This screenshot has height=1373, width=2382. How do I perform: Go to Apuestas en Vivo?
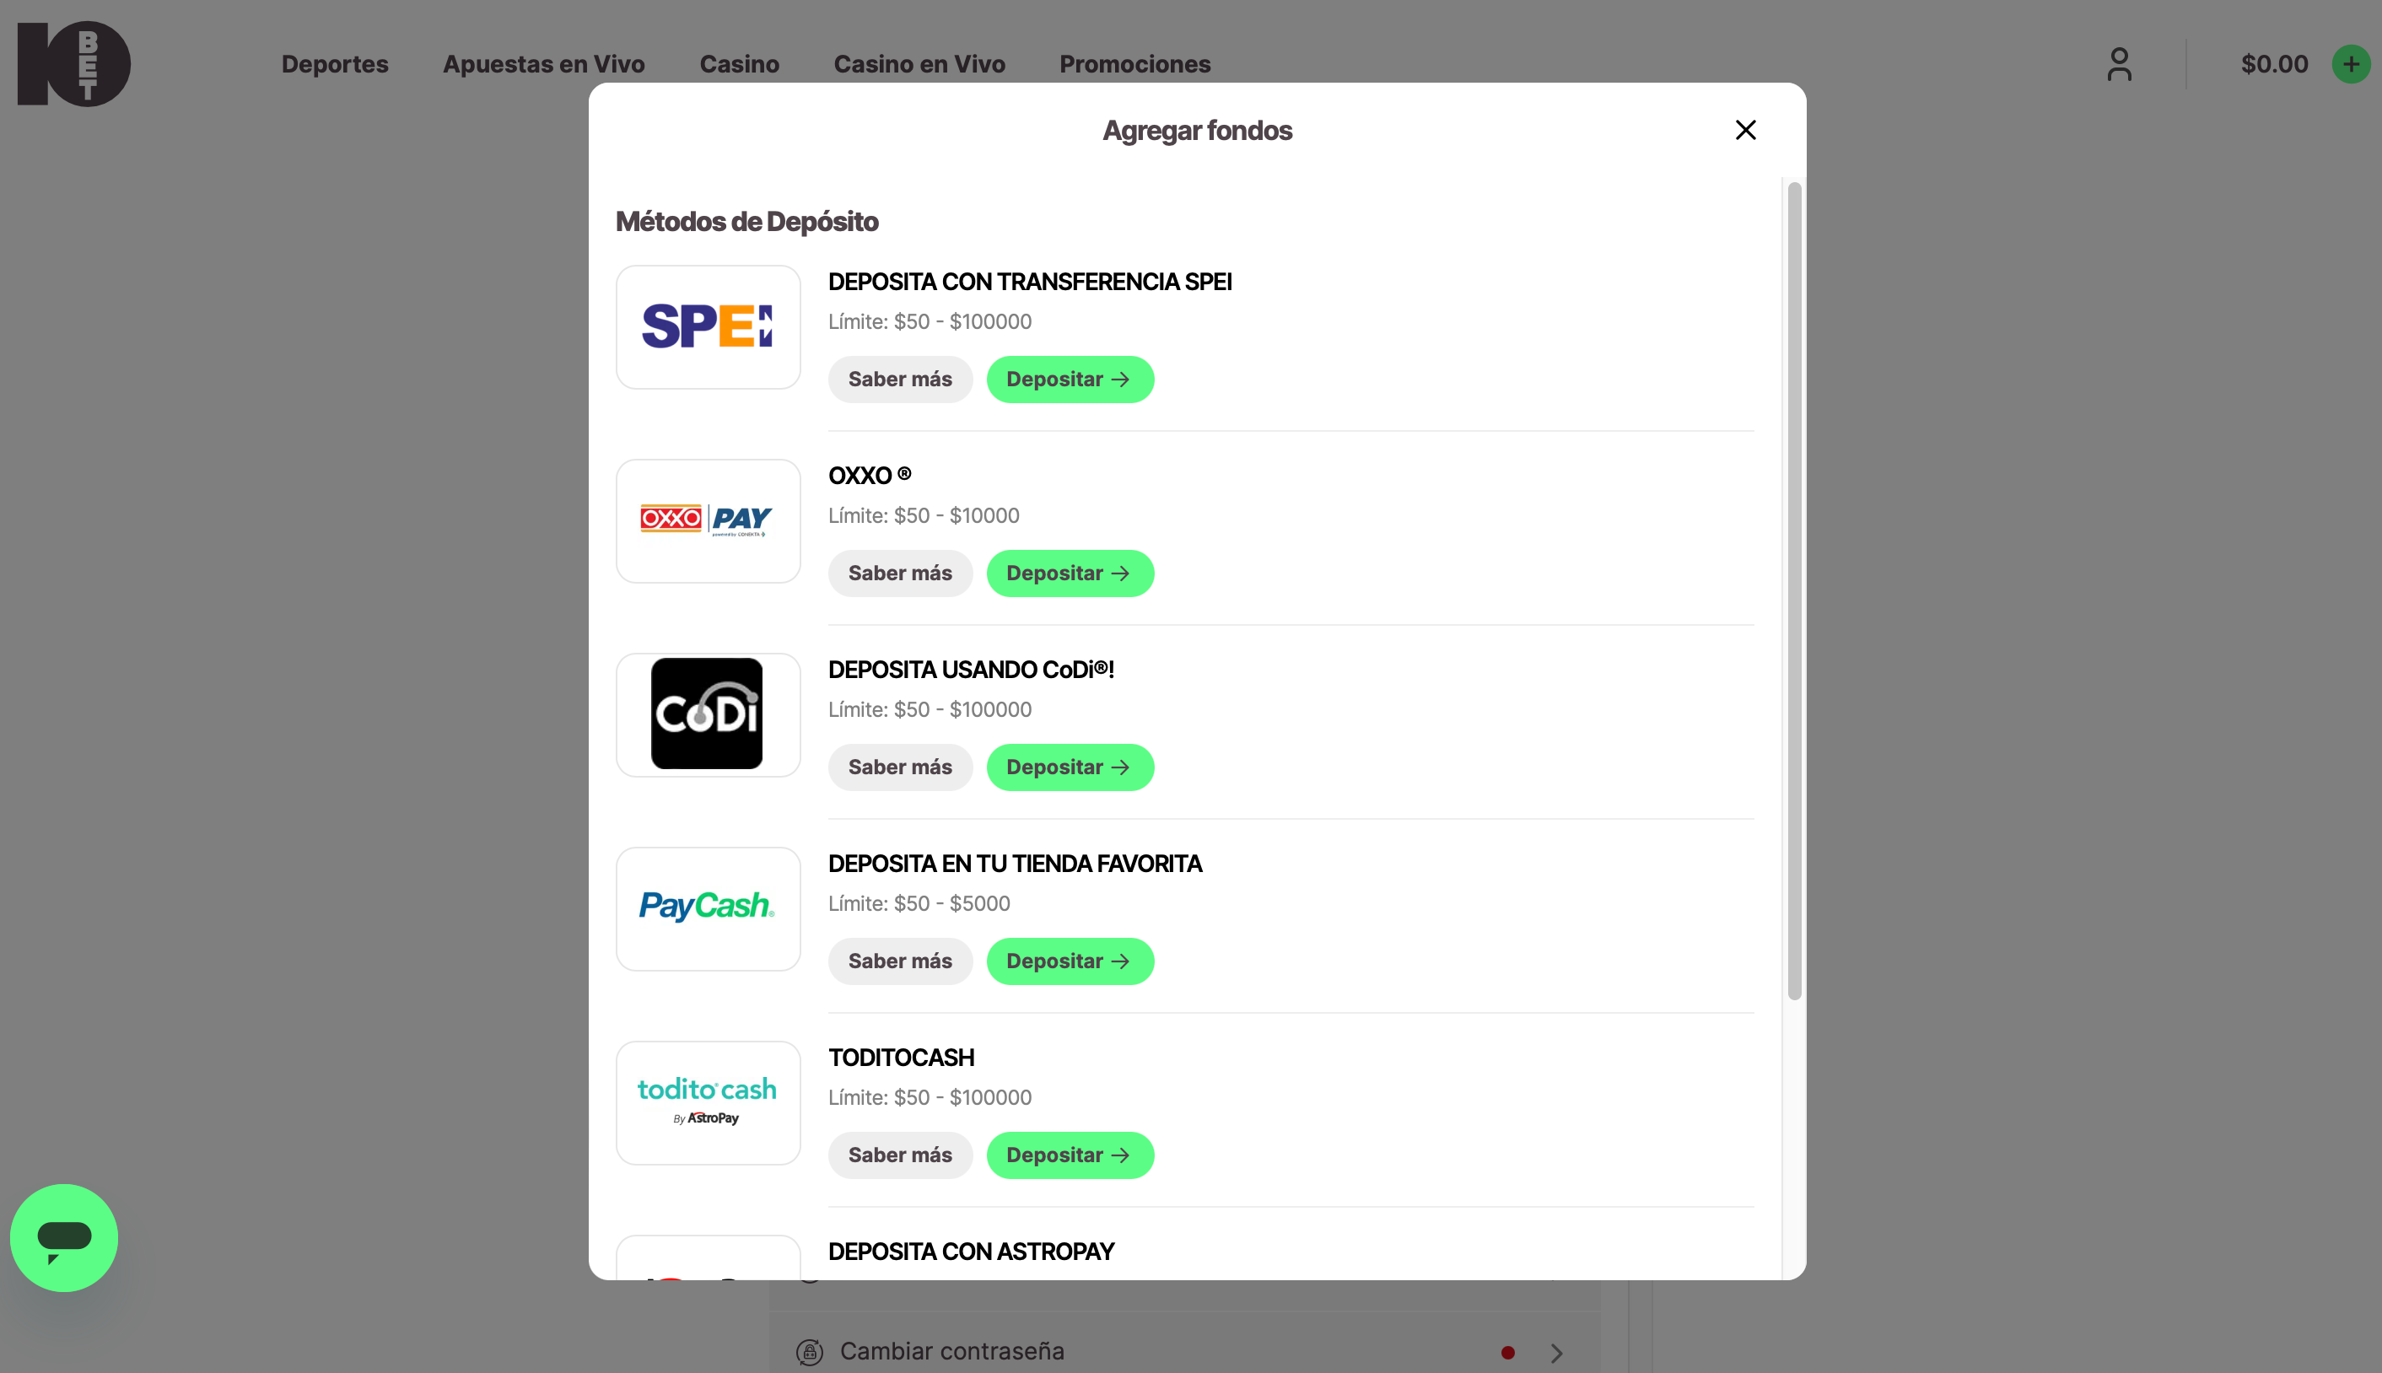click(544, 64)
